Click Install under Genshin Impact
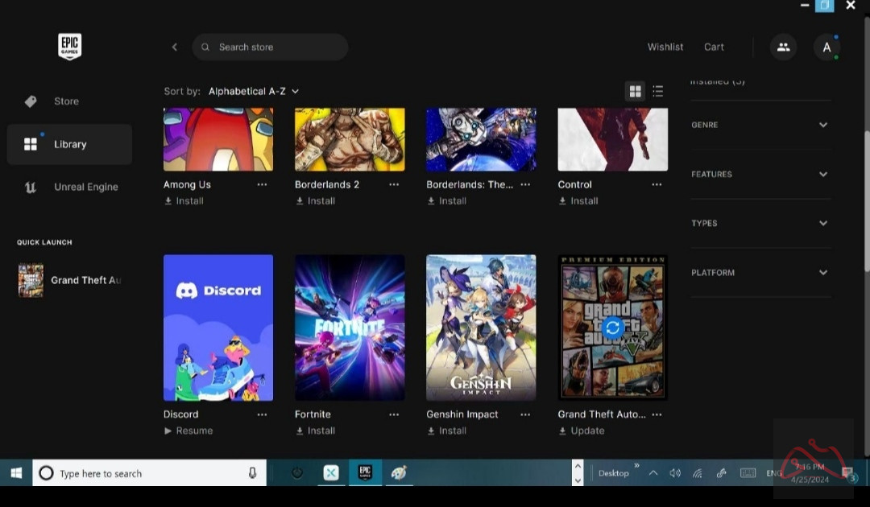The width and height of the screenshot is (870, 507). pyautogui.click(x=452, y=431)
